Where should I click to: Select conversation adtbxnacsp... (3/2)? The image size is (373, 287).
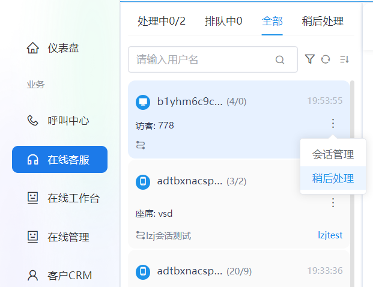click(239, 204)
